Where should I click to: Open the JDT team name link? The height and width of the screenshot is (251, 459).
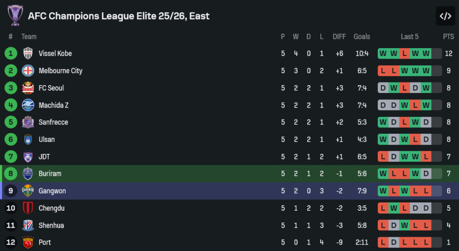44,157
